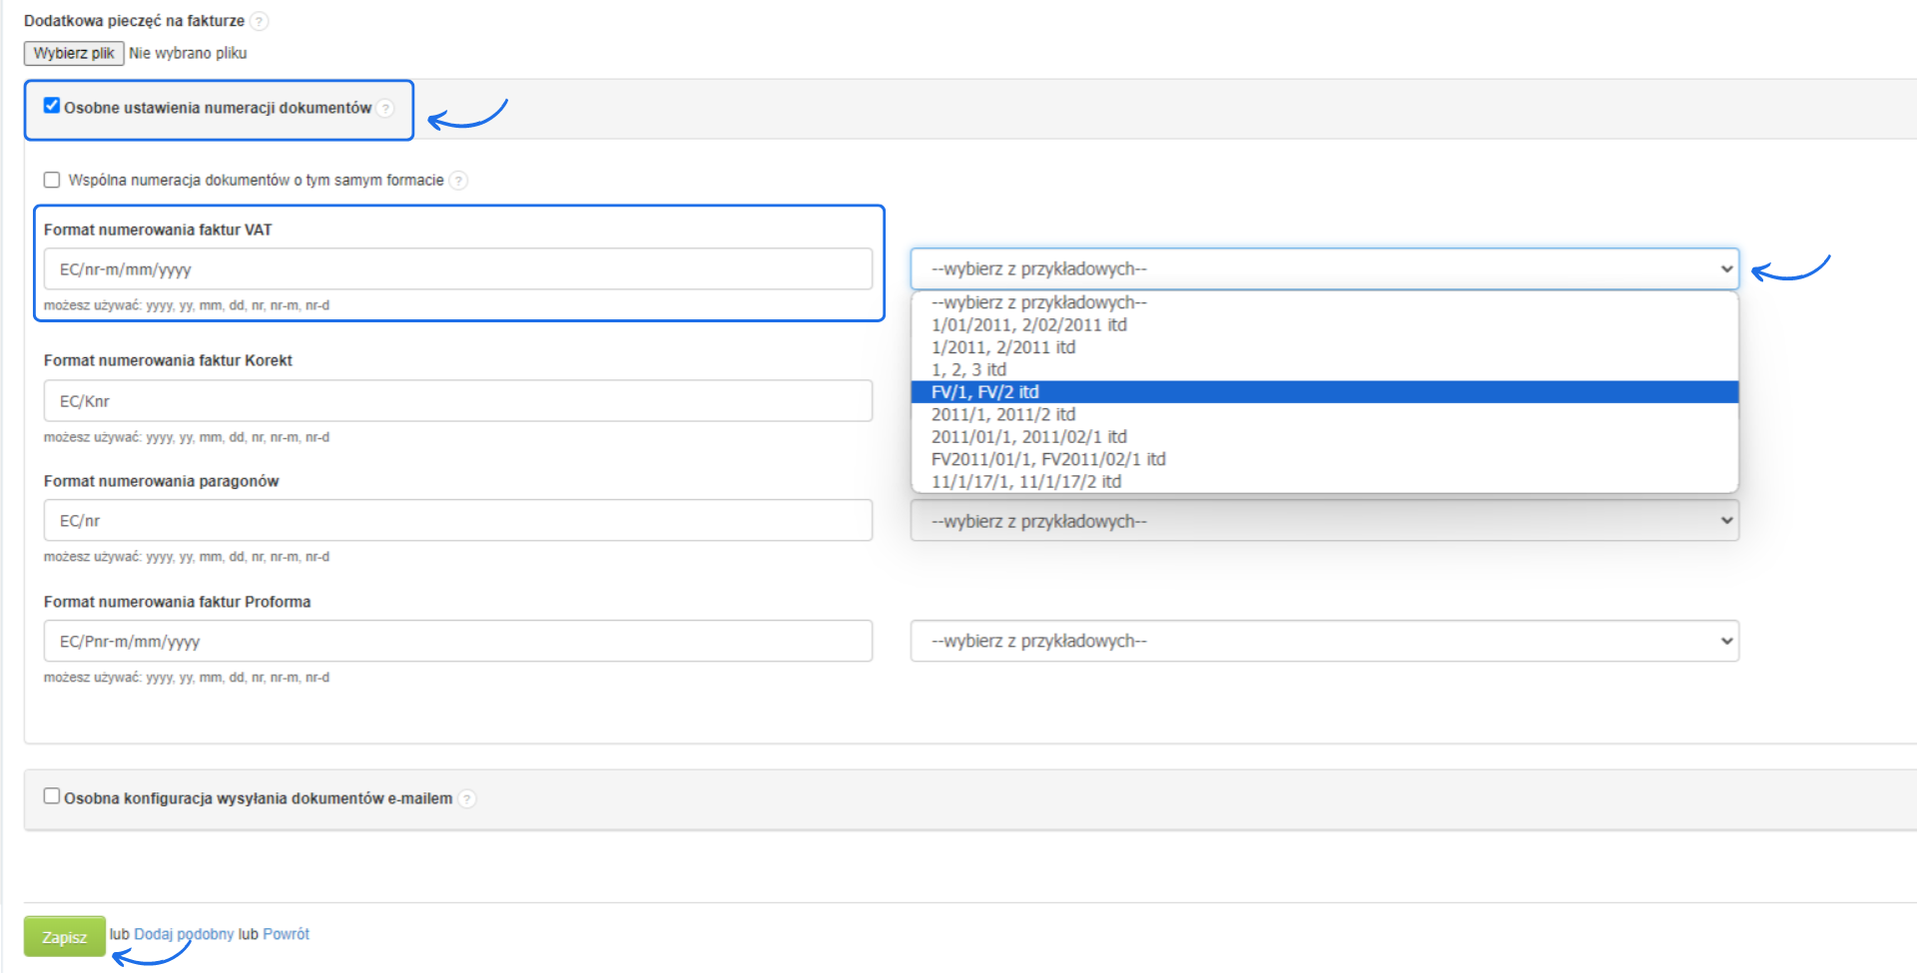The width and height of the screenshot is (1917, 973).
Task: Click help icon for Osobna konfiguracja wysyłania e-mailem
Action: tap(466, 799)
